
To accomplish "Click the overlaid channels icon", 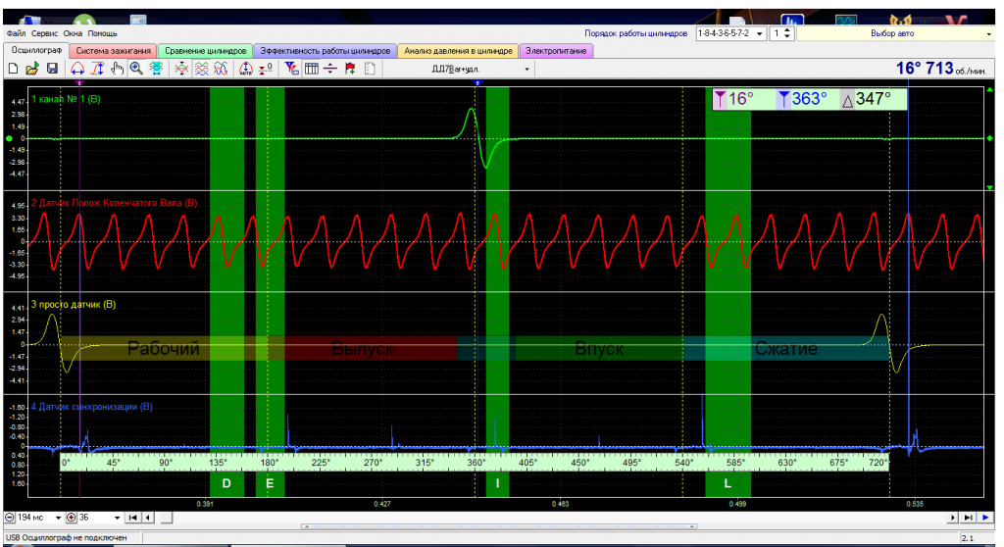I will point(221,69).
